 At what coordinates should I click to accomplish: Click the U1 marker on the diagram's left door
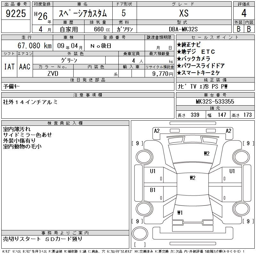[x=153, y=171]
